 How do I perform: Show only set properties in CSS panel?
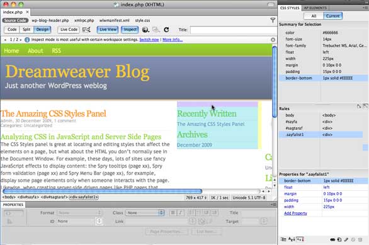[x=300, y=239]
